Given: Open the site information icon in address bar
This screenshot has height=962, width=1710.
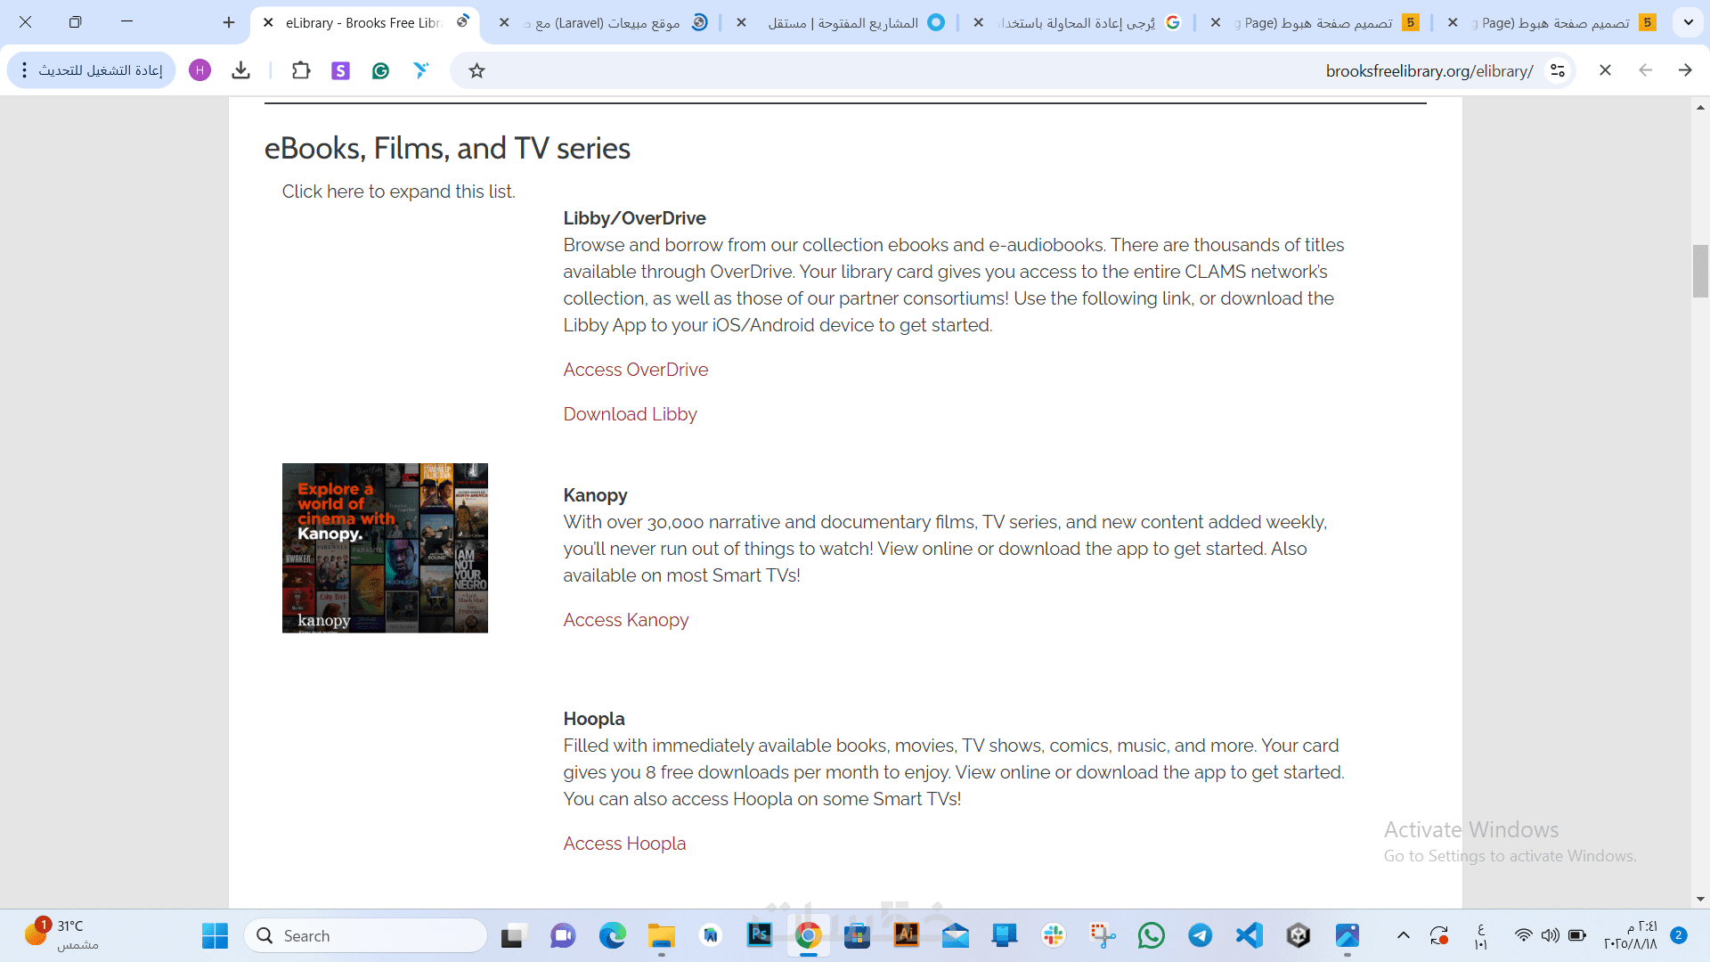Looking at the screenshot, I should click(x=1557, y=70).
